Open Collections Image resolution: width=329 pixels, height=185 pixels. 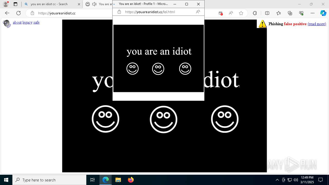point(290,13)
